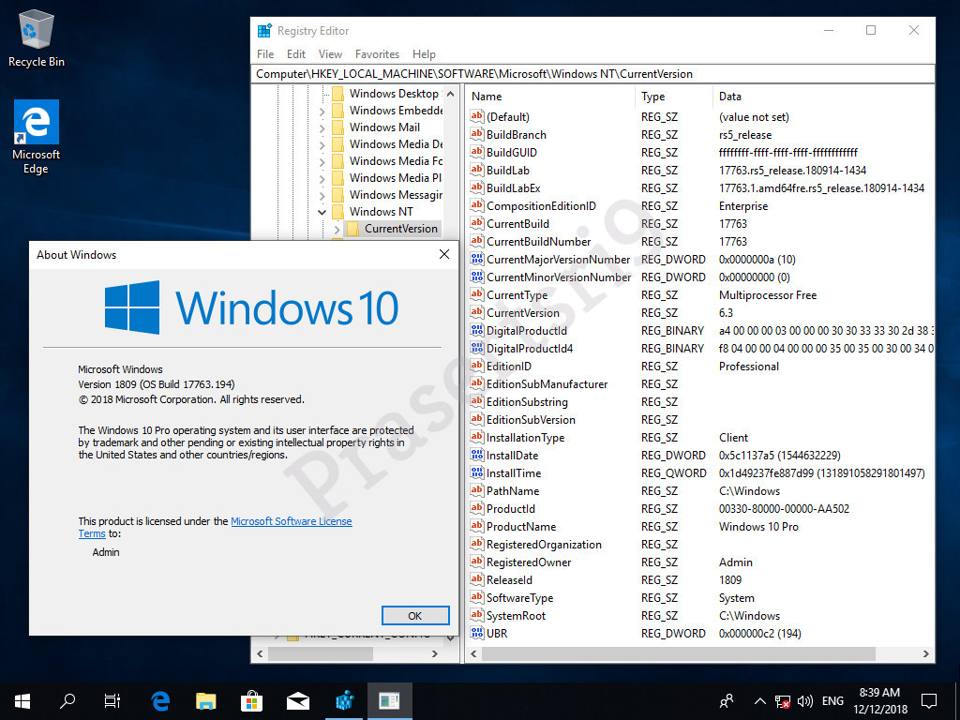Expand the Windows Media Player node
This screenshot has width=960, height=720.
pos(322,179)
